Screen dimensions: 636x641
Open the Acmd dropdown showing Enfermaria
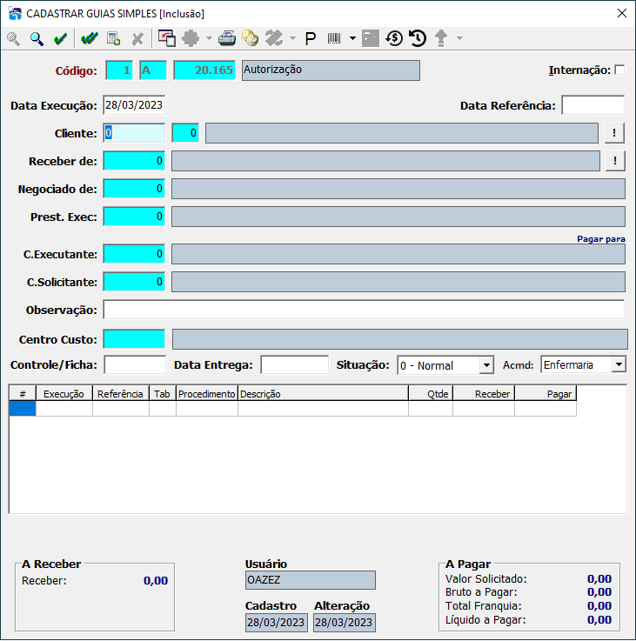point(619,364)
